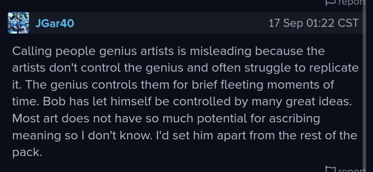
Task: Click the flag icon below JGar40's comment
Action: pos(330,169)
